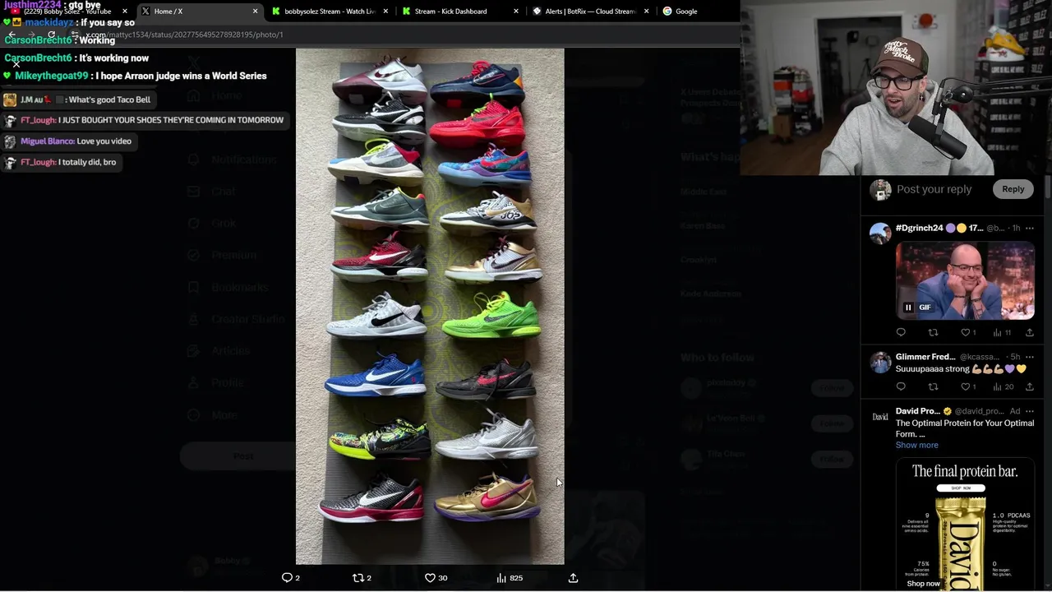Viewport: 1052px width, 592px height.
Task: Repost Glimmer Fred's comment
Action: click(933, 386)
